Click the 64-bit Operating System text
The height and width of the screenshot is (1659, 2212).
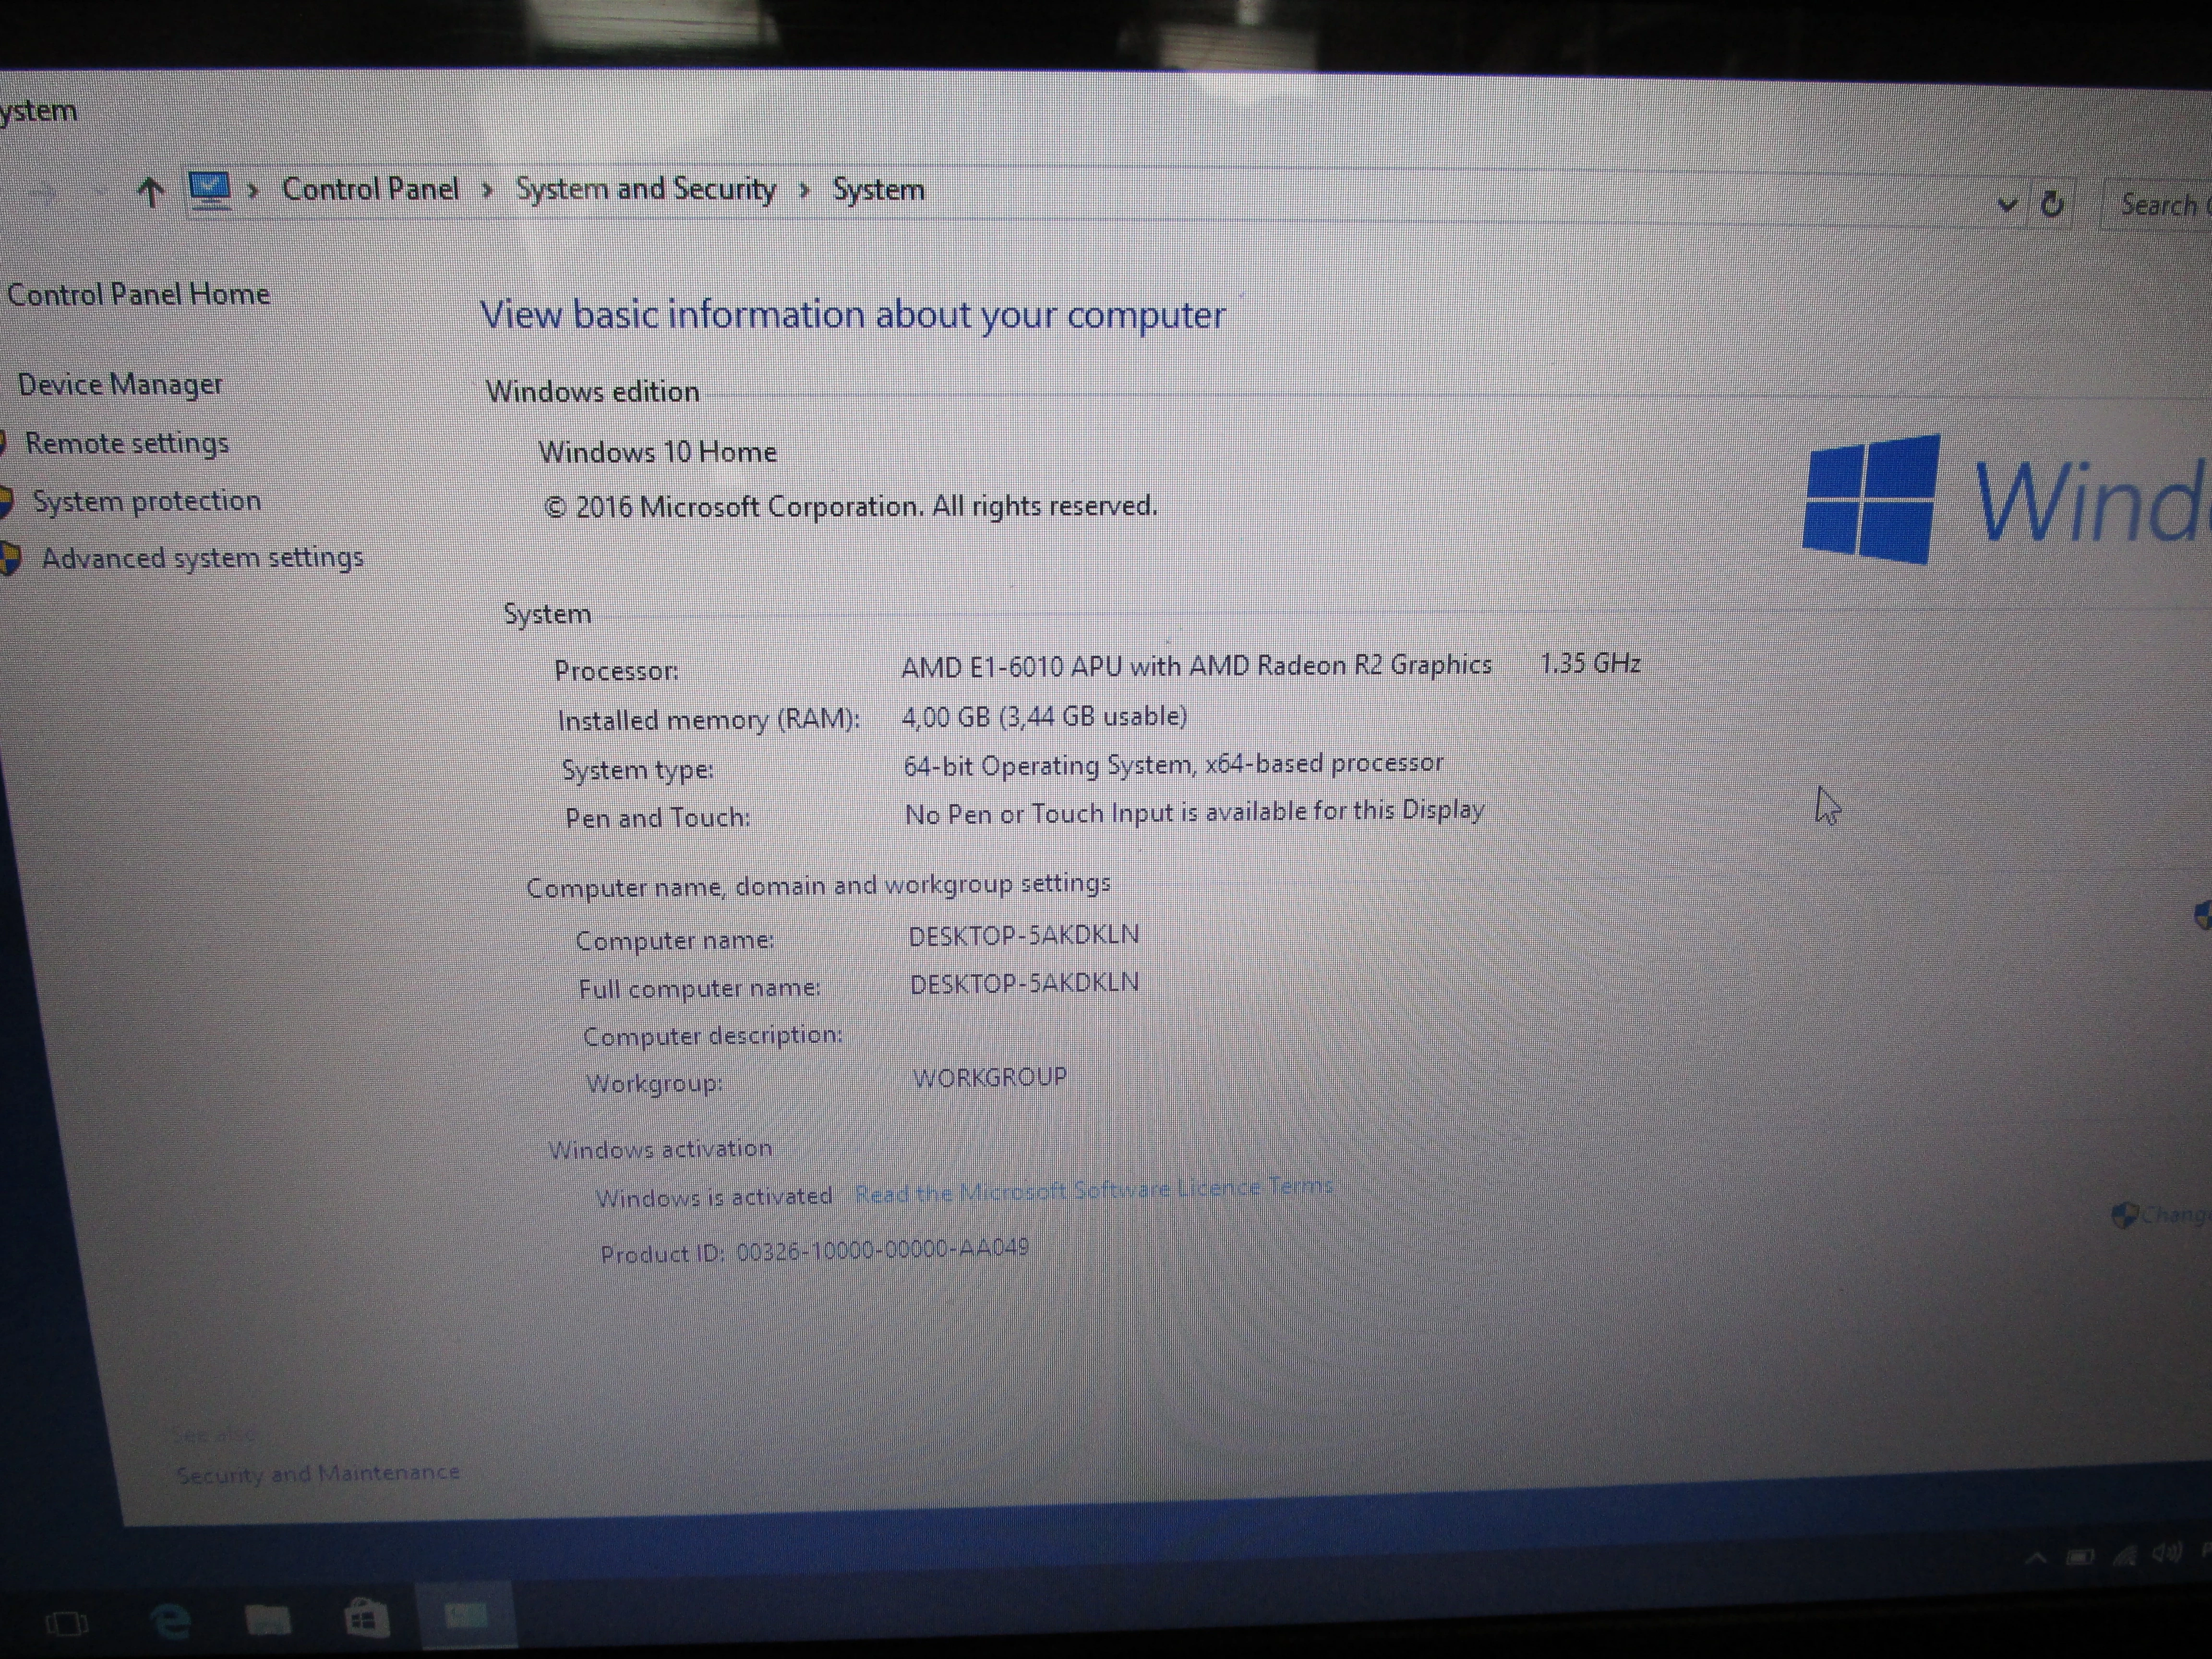point(1173,764)
